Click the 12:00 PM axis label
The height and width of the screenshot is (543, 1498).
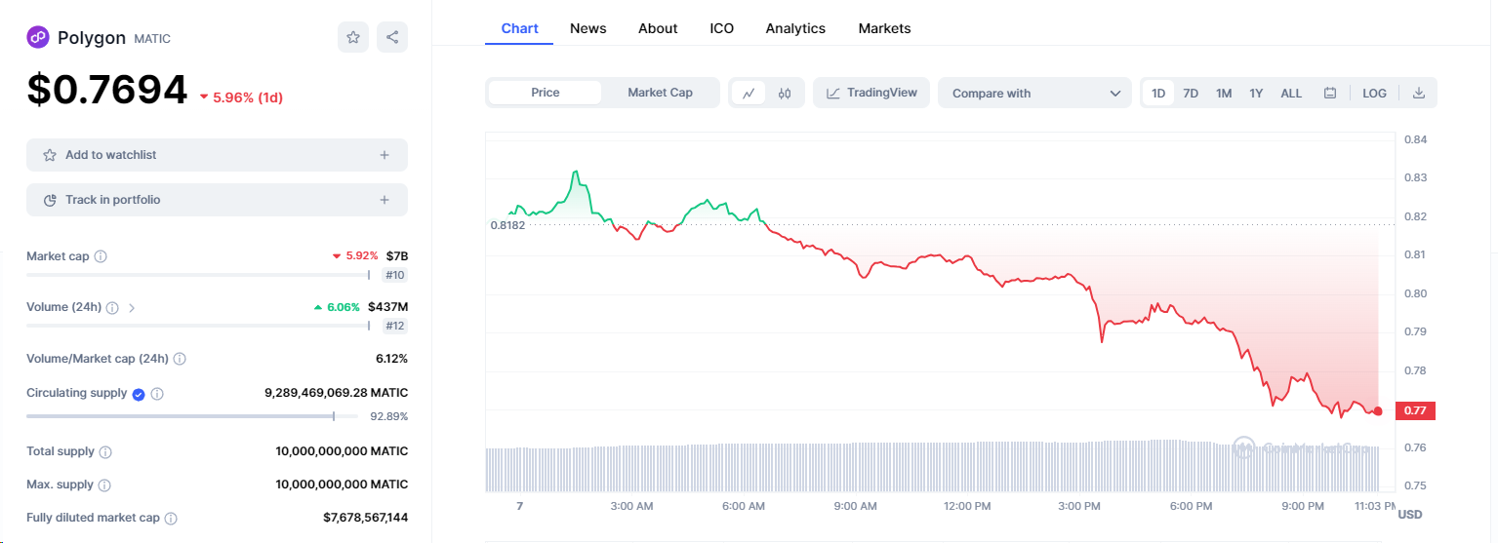pos(968,506)
